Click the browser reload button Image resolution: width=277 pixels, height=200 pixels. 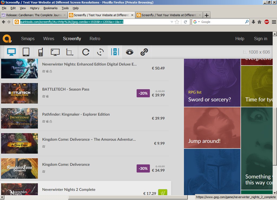click(x=186, y=22)
